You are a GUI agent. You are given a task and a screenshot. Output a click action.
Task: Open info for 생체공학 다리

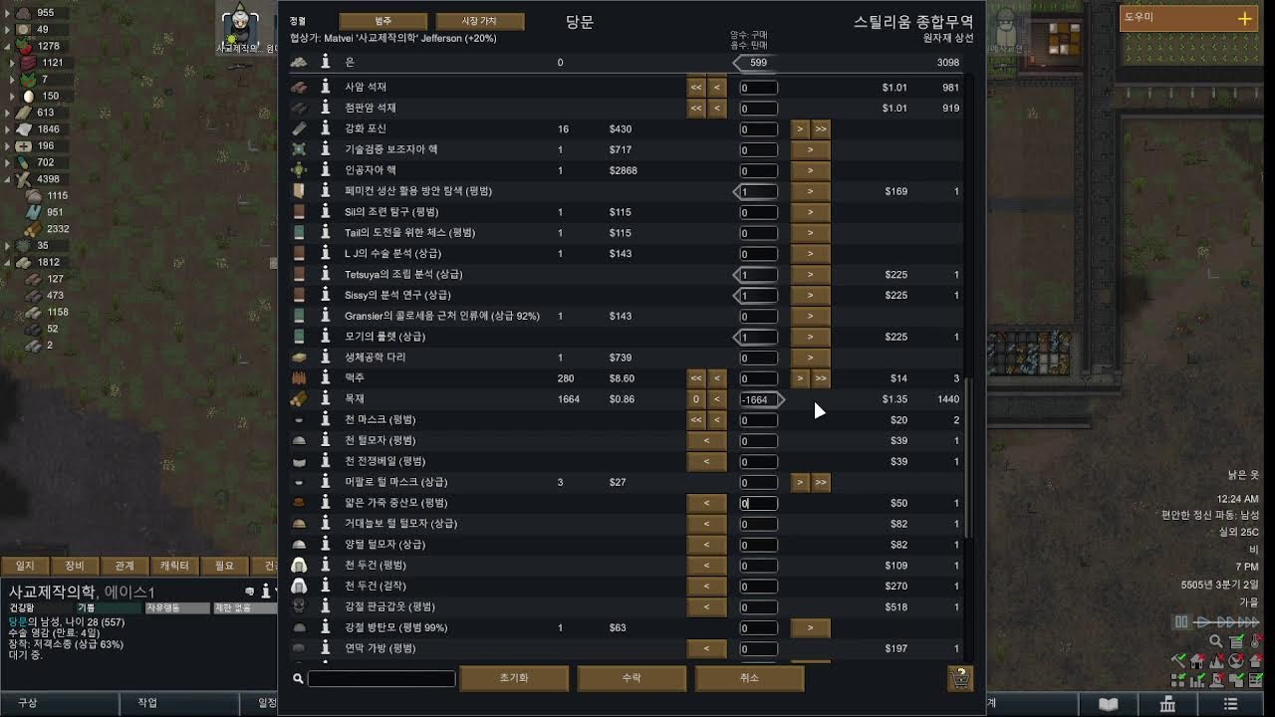pos(325,358)
